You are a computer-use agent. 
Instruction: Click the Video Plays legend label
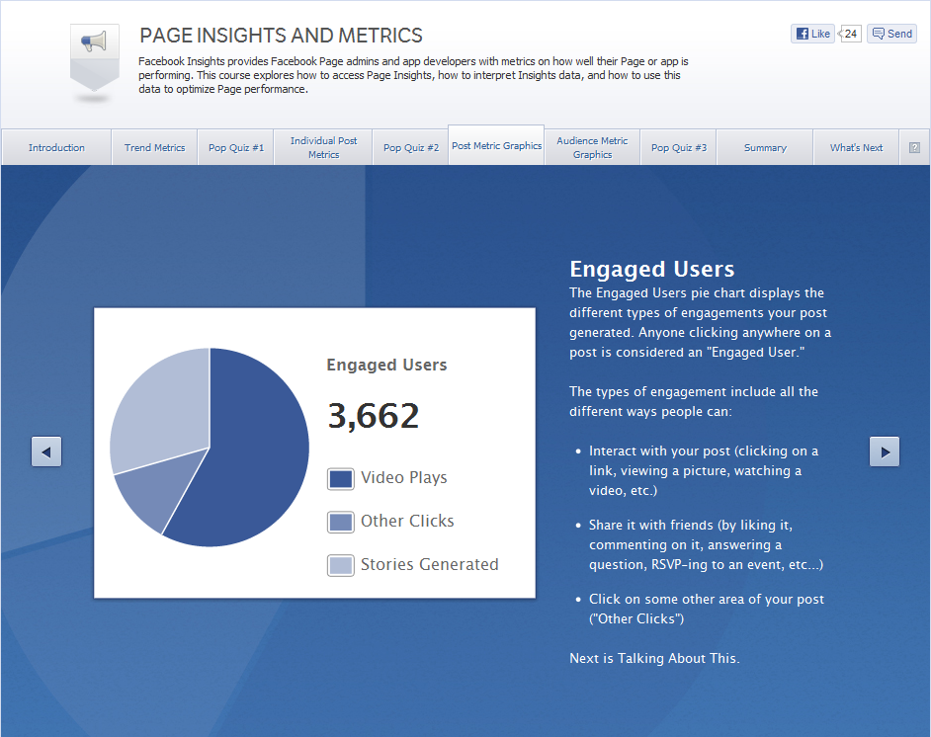tap(404, 478)
